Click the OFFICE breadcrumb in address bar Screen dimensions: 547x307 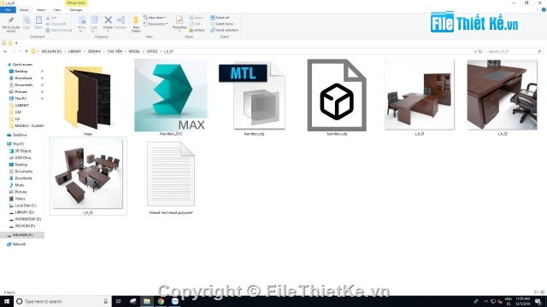152,51
